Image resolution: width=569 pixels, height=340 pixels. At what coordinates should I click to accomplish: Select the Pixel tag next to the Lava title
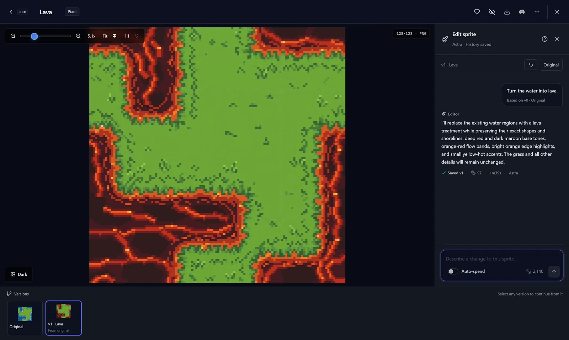click(x=72, y=12)
